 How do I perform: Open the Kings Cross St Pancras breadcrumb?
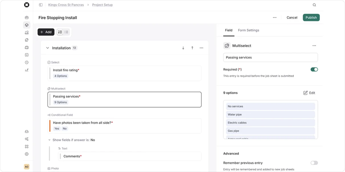[66, 5]
